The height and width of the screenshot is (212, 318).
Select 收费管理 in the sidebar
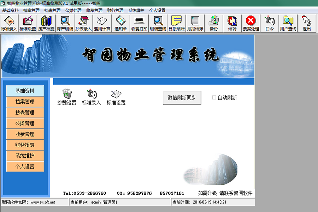[x=25, y=134]
